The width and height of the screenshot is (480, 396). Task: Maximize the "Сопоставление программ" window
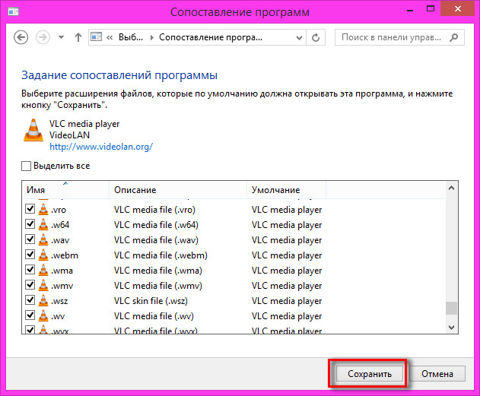tap(431, 9)
